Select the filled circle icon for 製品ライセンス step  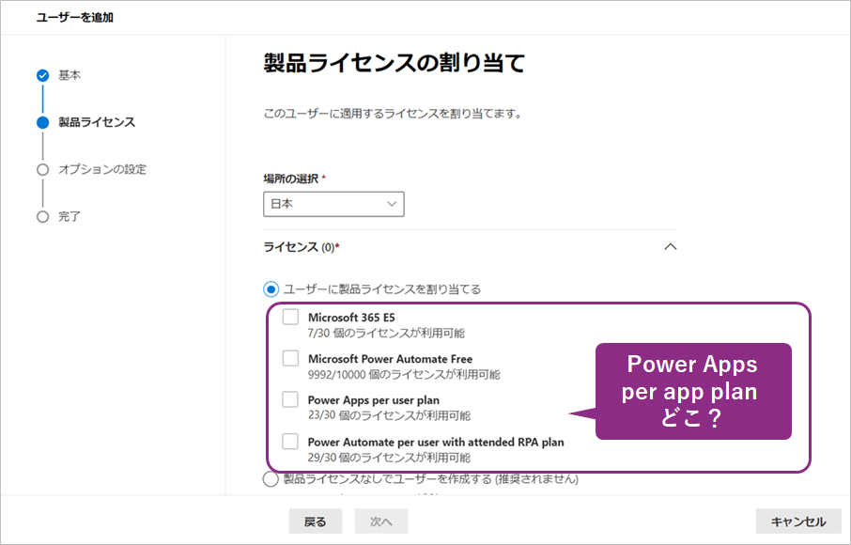40,122
